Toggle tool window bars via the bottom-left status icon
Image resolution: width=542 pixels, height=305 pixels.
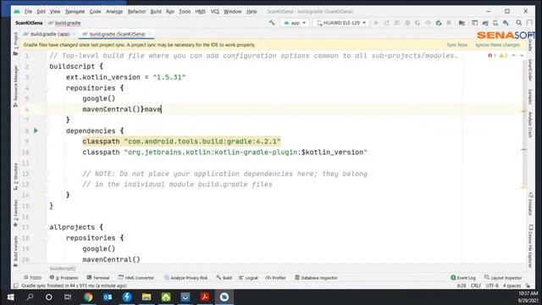pyautogui.click(x=15, y=286)
